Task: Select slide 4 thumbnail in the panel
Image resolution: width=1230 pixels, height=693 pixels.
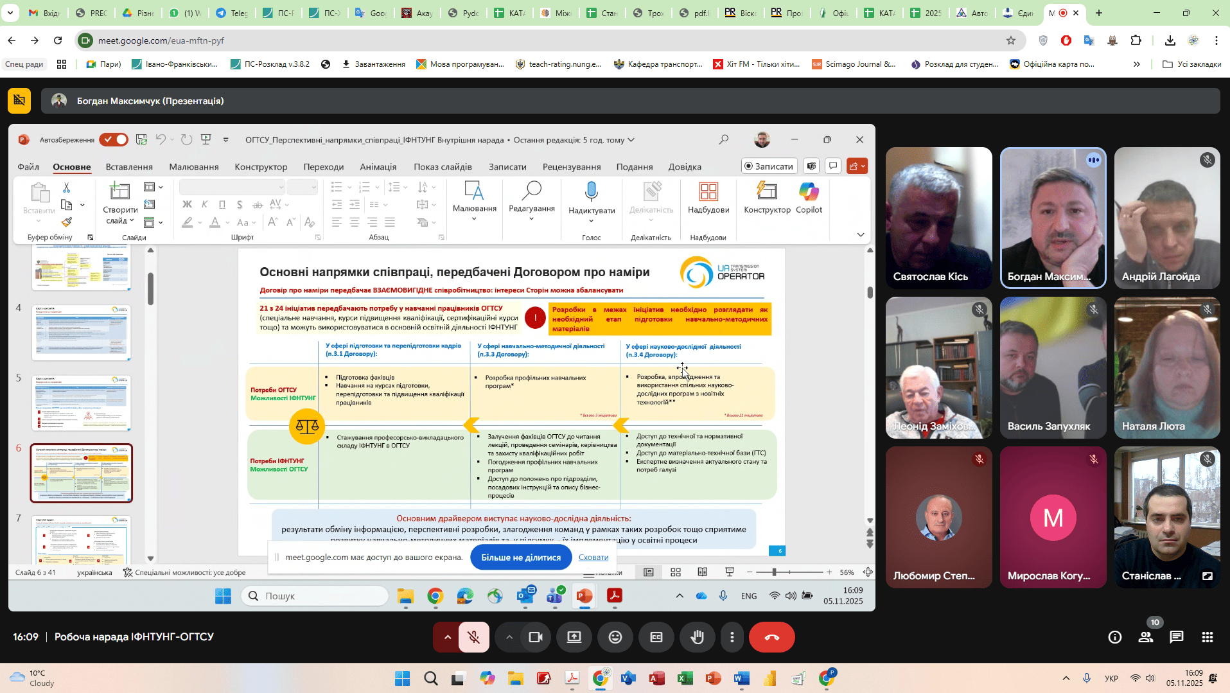Action: (x=82, y=333)
